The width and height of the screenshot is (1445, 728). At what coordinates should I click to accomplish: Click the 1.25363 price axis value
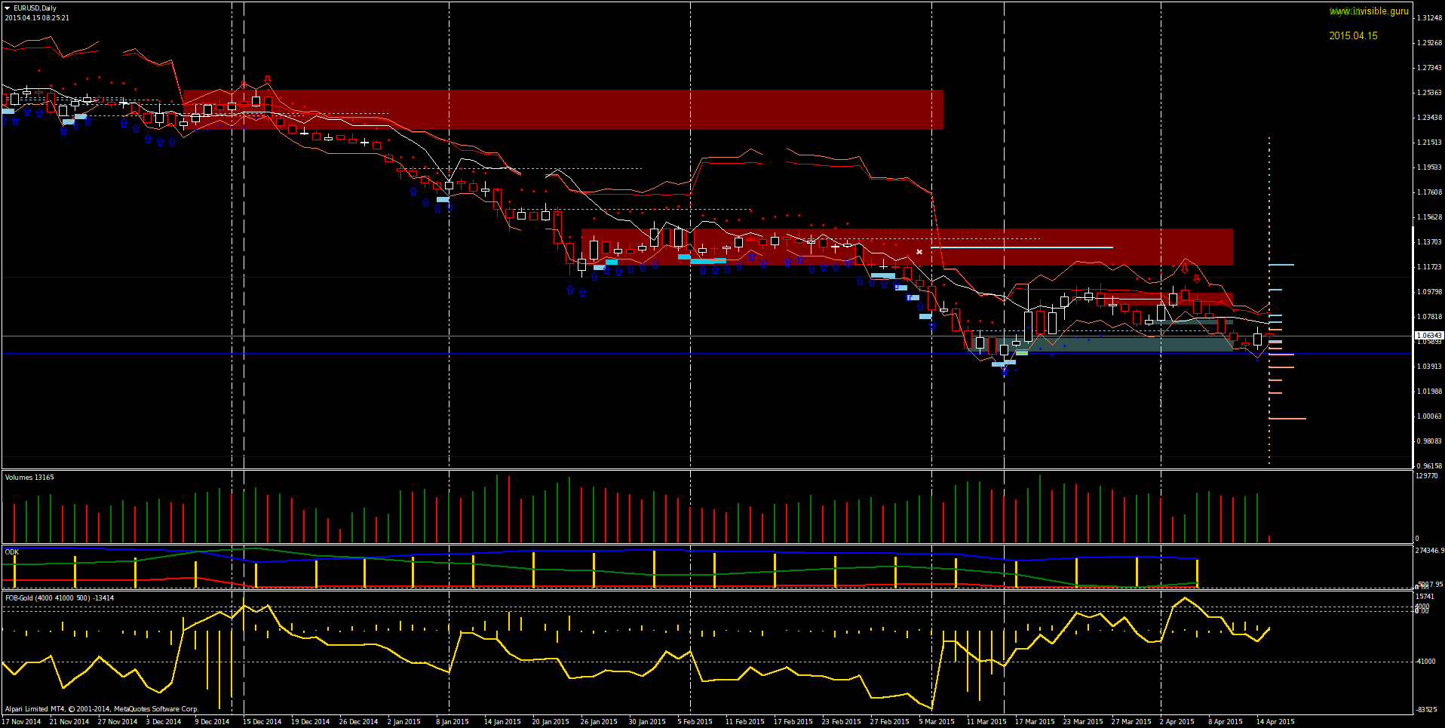(1430, 92)
